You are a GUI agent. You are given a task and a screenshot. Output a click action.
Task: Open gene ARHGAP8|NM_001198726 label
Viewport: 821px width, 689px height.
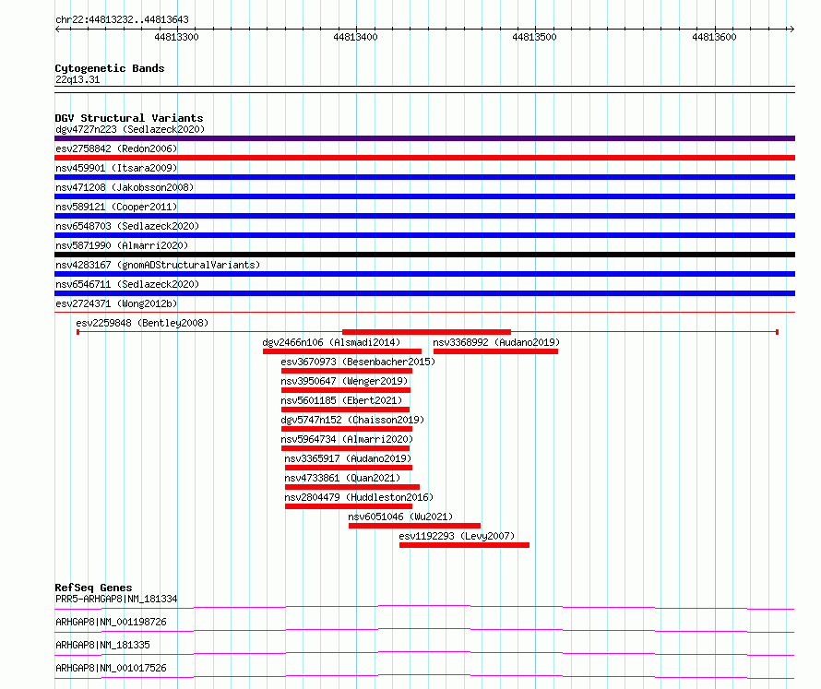pos(111,622)
